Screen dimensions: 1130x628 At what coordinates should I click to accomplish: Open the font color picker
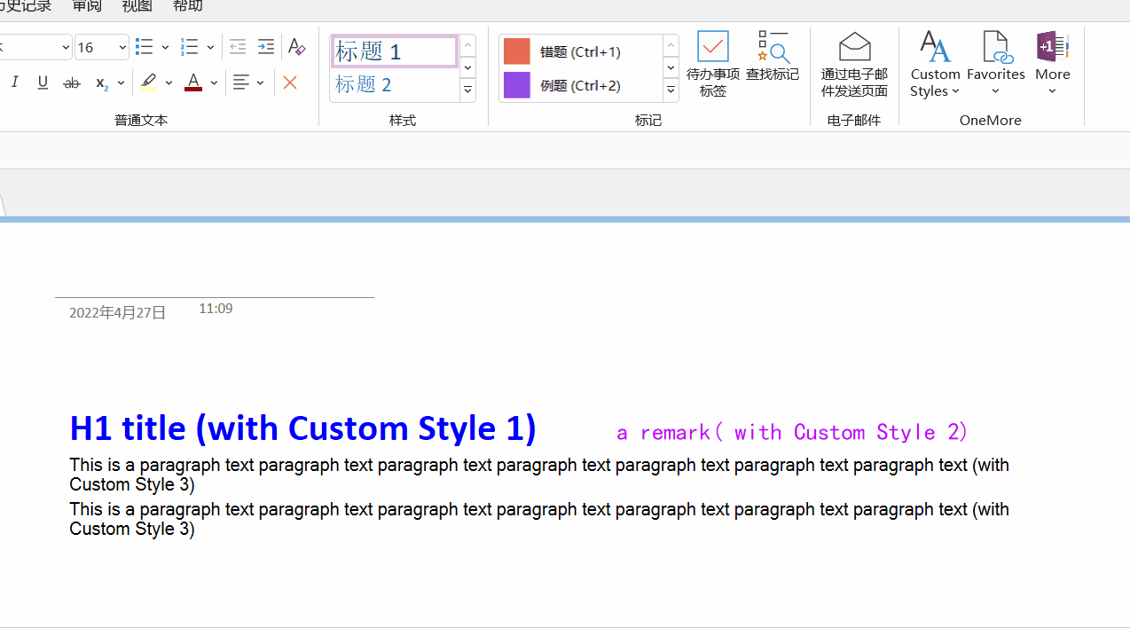[213, 82]
